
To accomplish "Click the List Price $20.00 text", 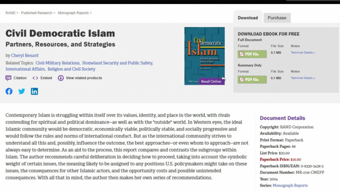I will point(275,153).
